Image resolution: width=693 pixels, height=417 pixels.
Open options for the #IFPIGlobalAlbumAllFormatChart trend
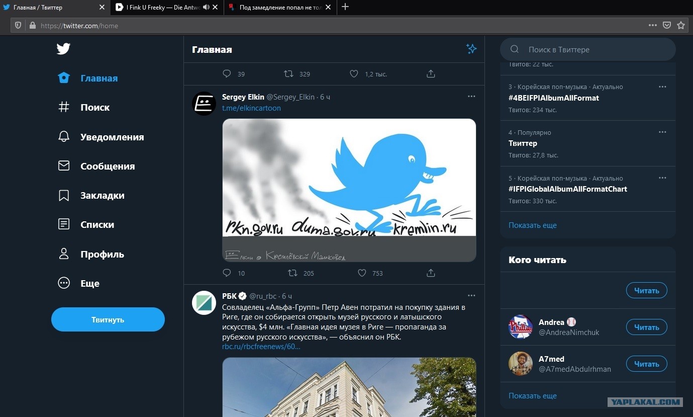[x=662, y=178]
